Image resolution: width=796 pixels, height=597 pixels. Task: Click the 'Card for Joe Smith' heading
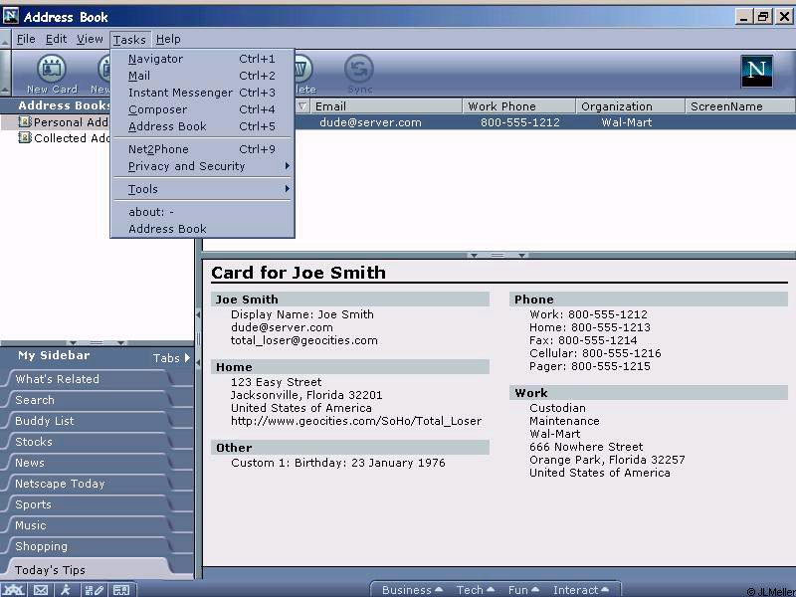pos(298,273)
